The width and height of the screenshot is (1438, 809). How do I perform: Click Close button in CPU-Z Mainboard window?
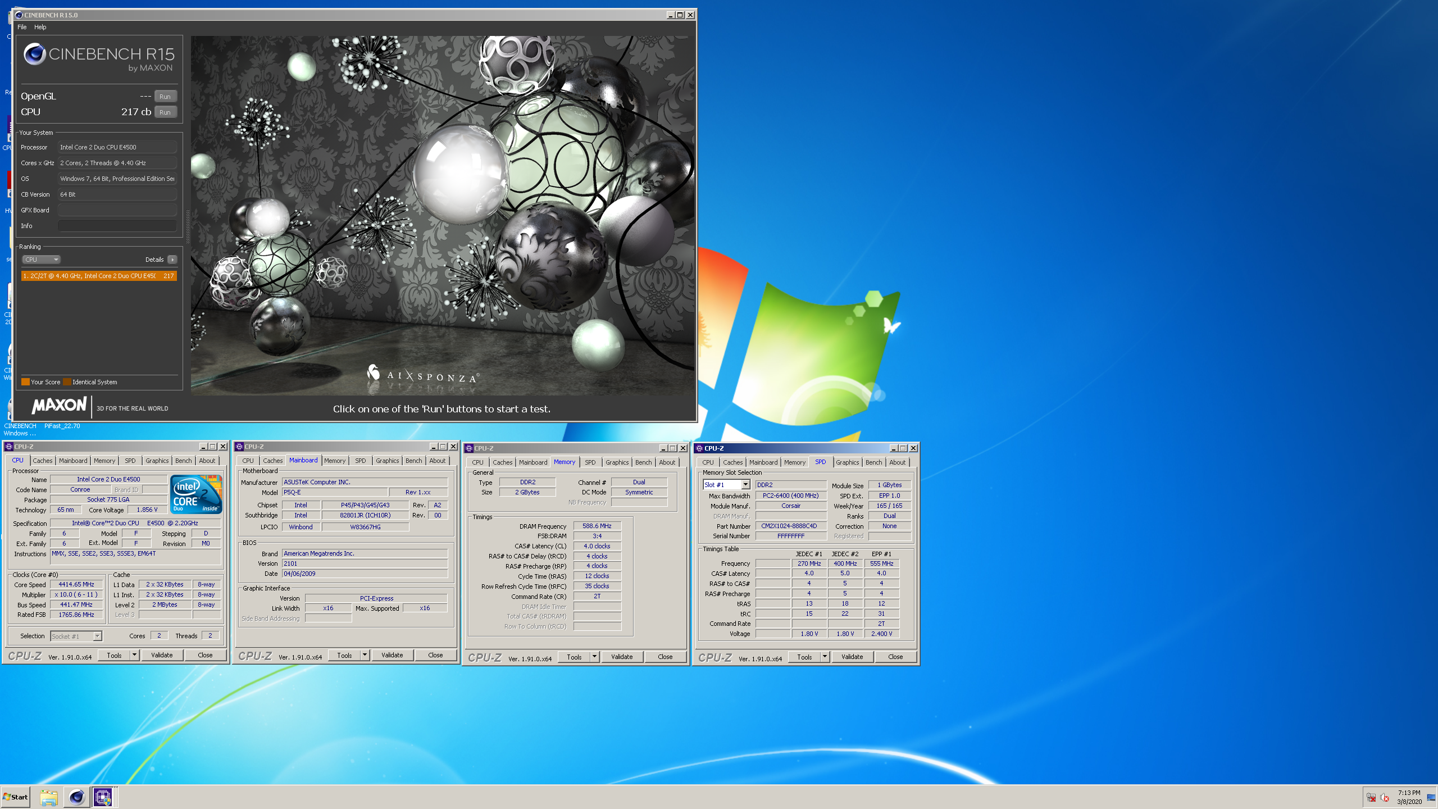(435, 655)
